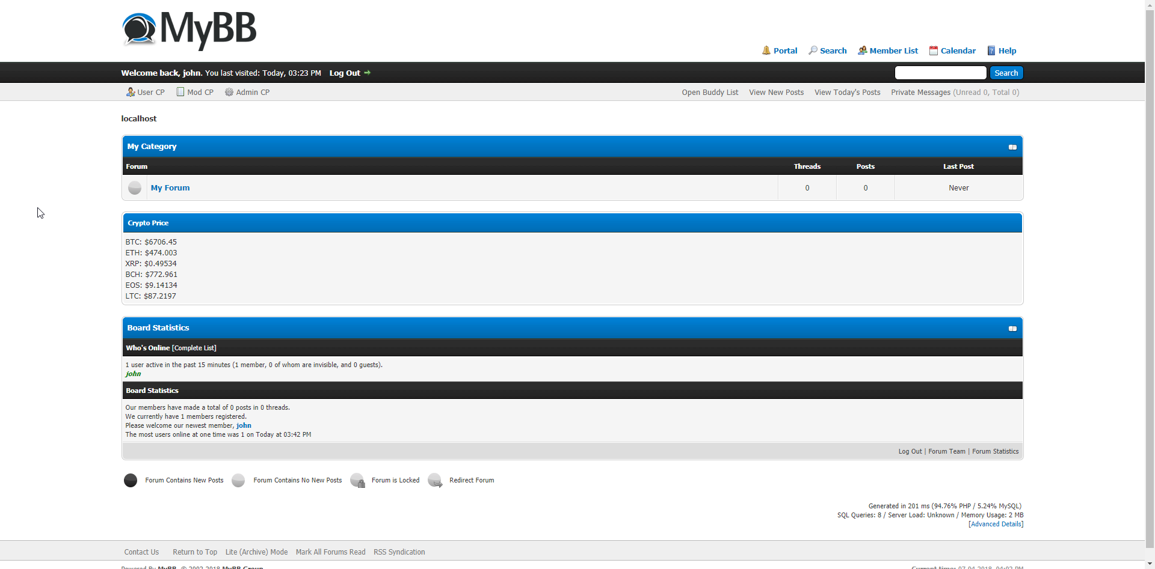Collapse the Board Statistics section
This screenshot has width=1155, height=569.
coord(1012,329)
